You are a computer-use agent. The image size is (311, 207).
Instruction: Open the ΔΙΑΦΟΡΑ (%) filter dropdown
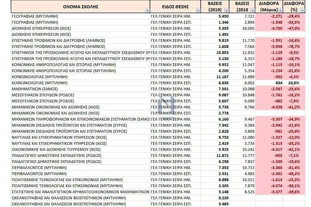[302, 10]
